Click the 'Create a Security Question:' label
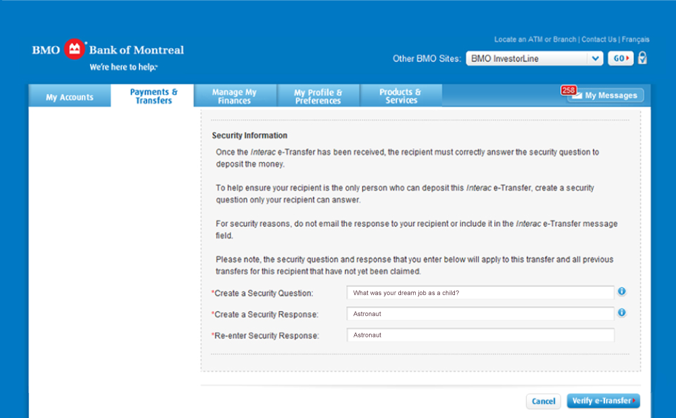Image resolution: width=676 pixels, height=418 pixels. pyautogui.click(x=262, y=294)
